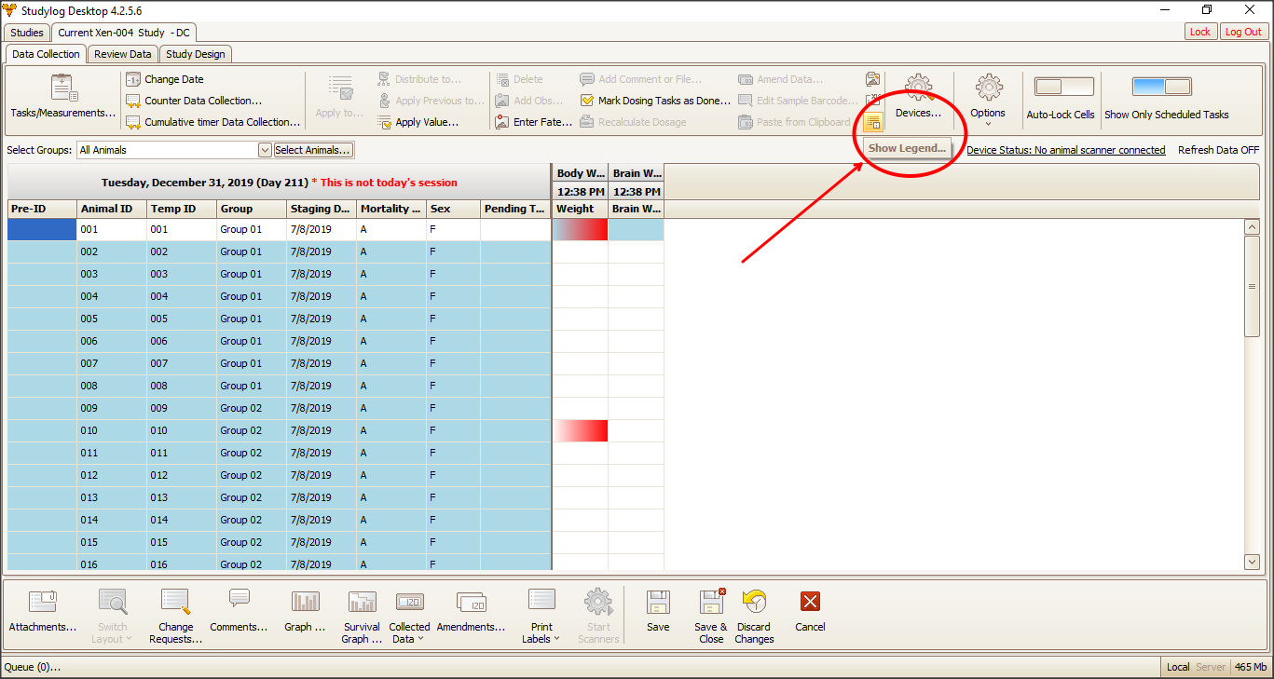The width and height of the screenshot is (1274, 679).
Task: Click the yellow Show Legend icon
Action: coord(873,122)
